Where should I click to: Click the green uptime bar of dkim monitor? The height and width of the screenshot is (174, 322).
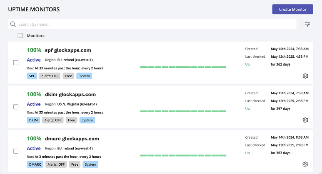coord(183,111)
